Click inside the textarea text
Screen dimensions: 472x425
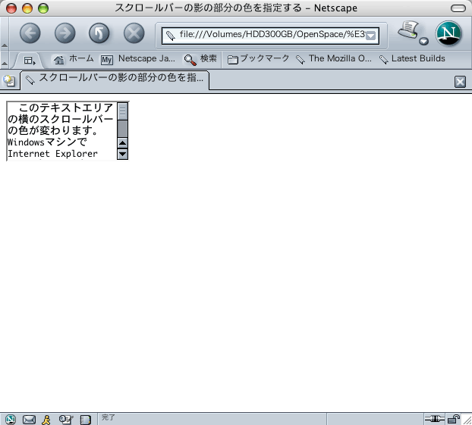[x=61, y=131]
